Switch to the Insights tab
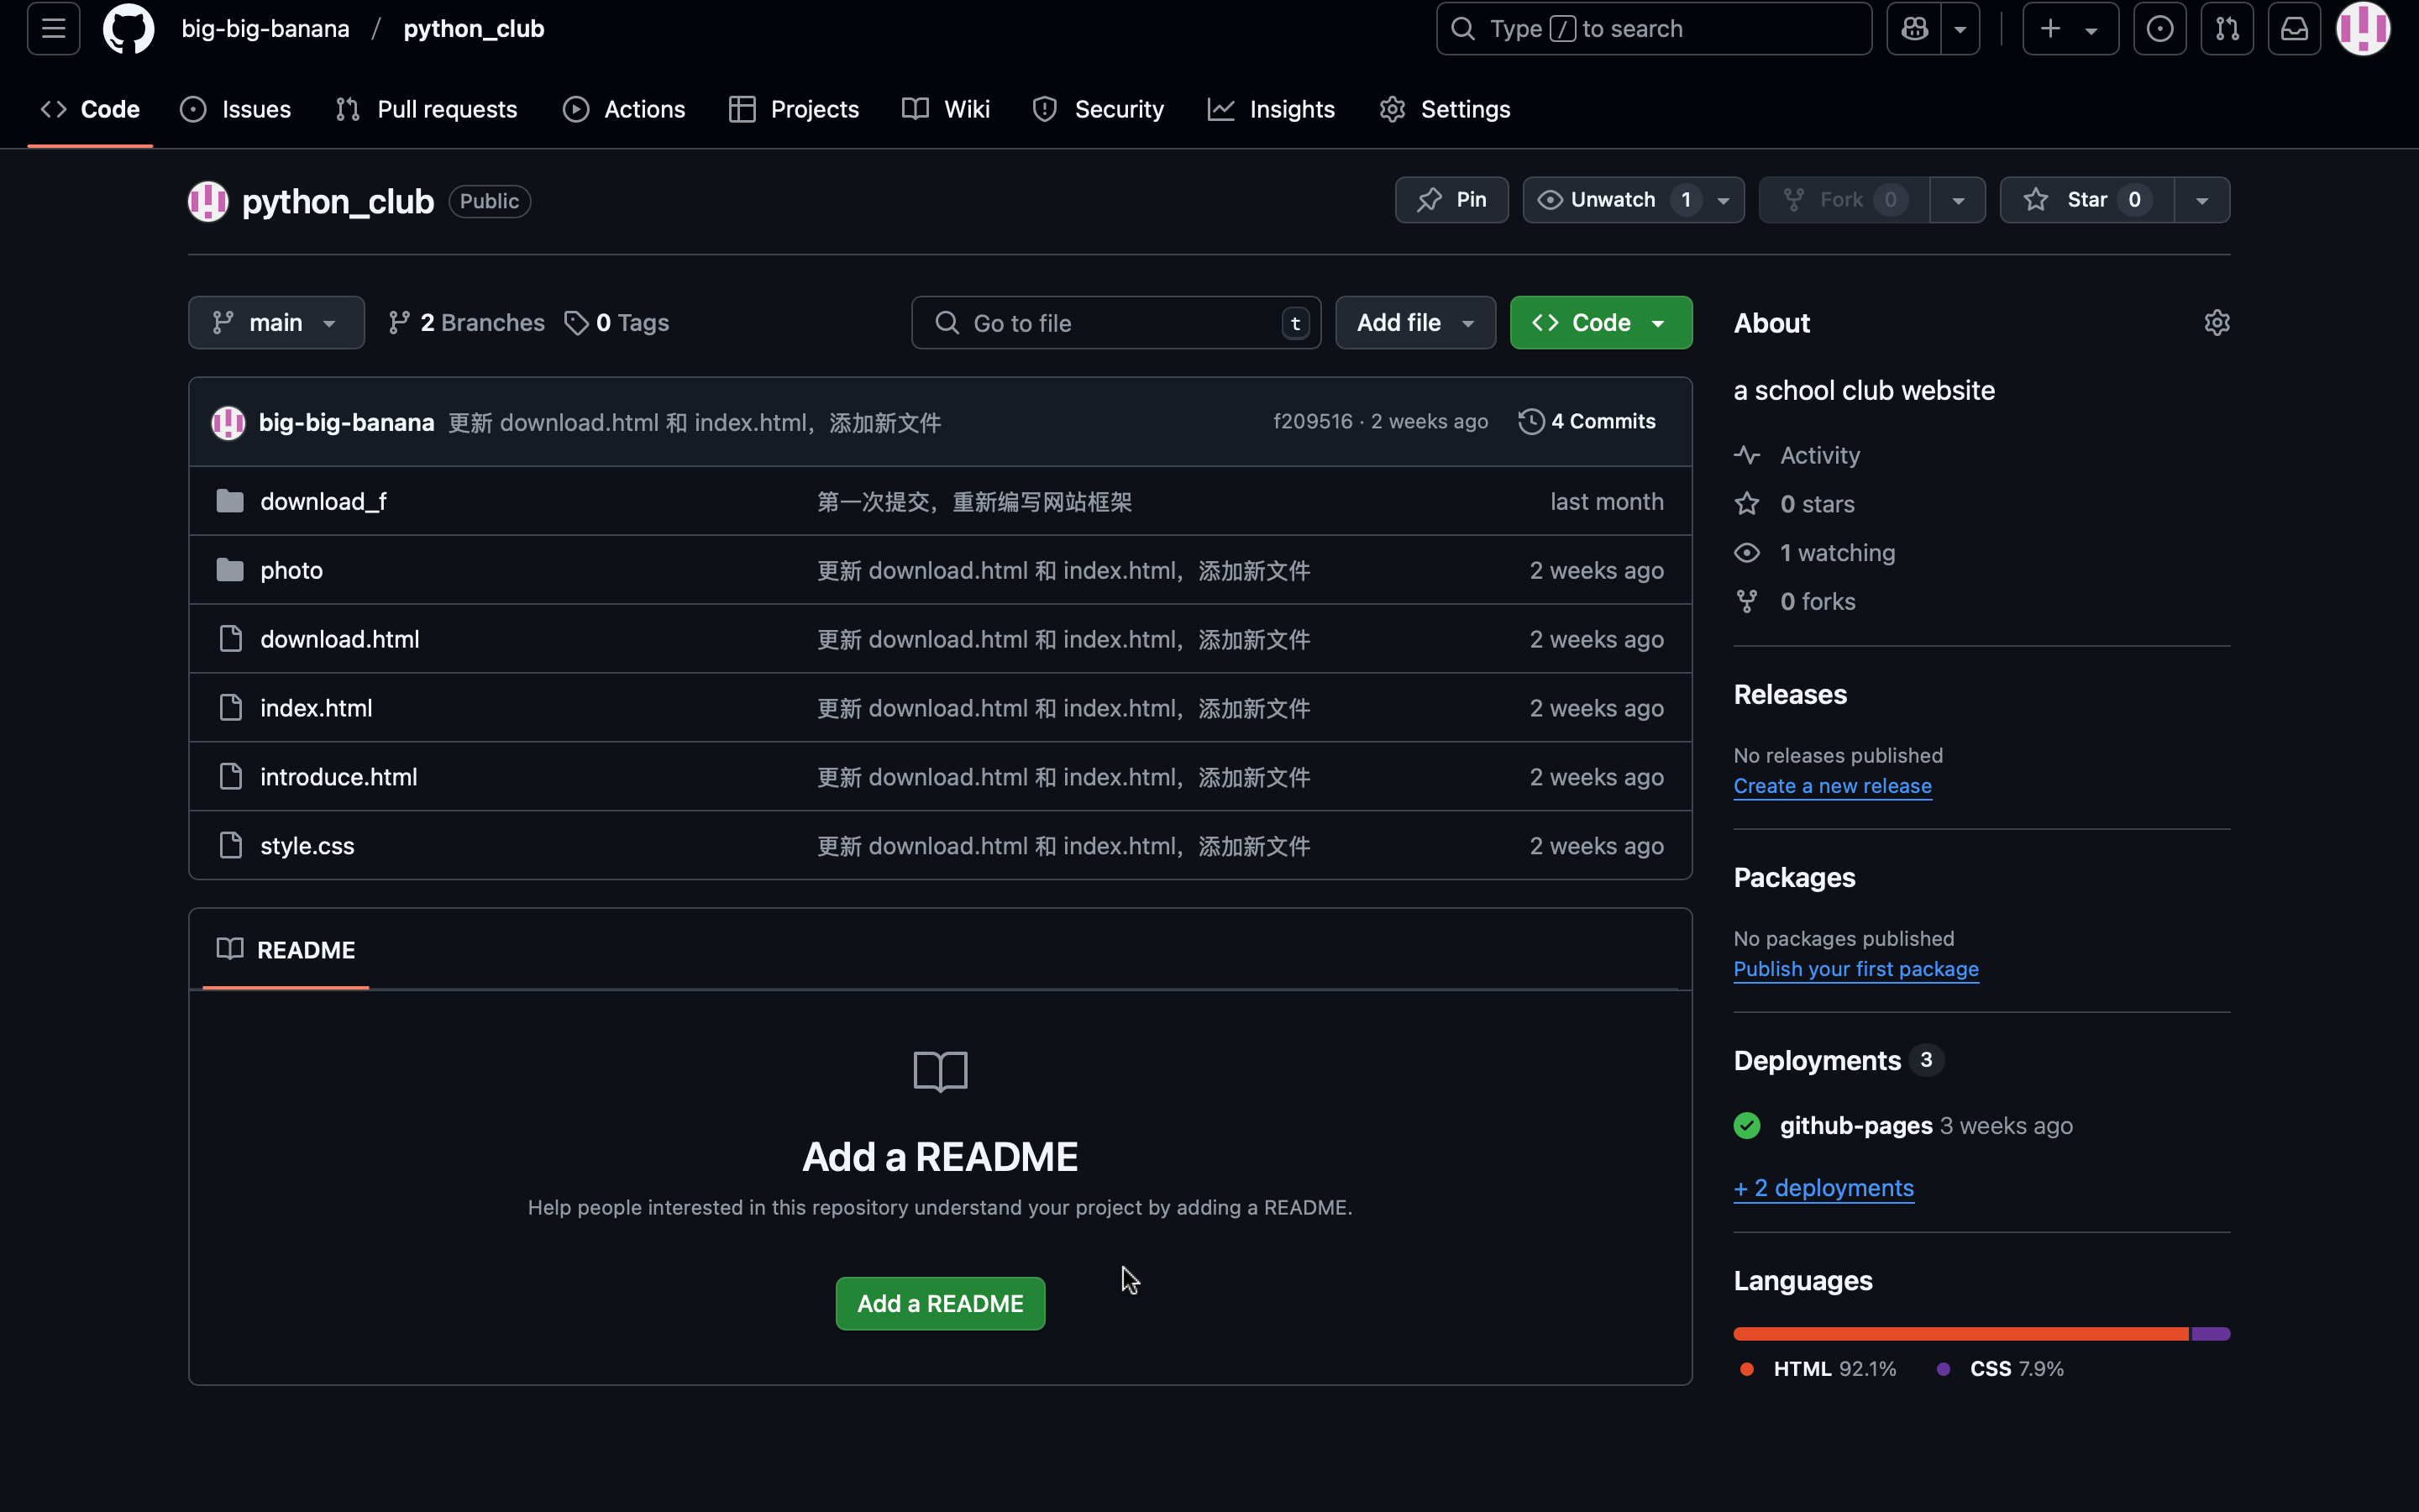 (1271, 109)
